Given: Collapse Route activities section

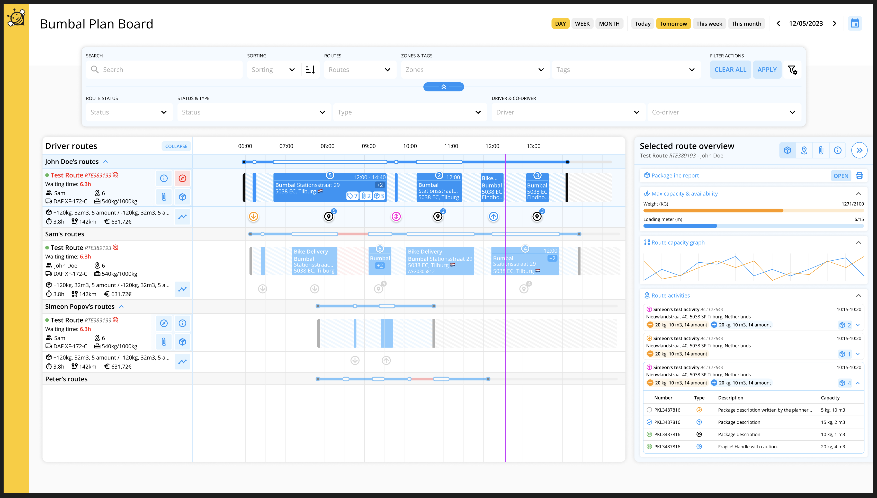Looking at the screenshot, I should [x=858, y=296].
